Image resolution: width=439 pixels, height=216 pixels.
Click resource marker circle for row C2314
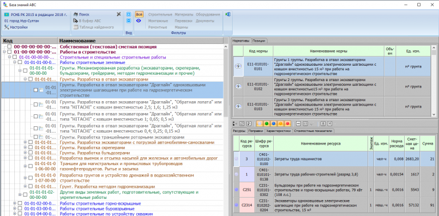point(236,205)
